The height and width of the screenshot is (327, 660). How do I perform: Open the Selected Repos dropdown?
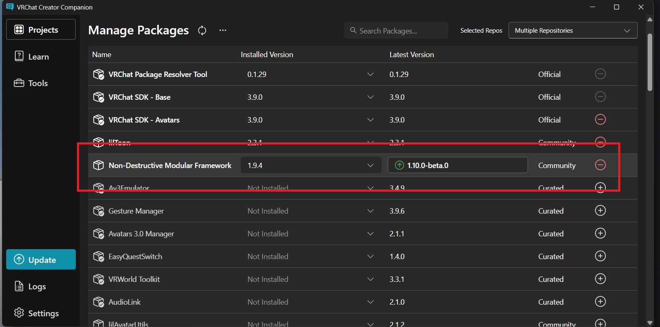[x=572, y=31]
